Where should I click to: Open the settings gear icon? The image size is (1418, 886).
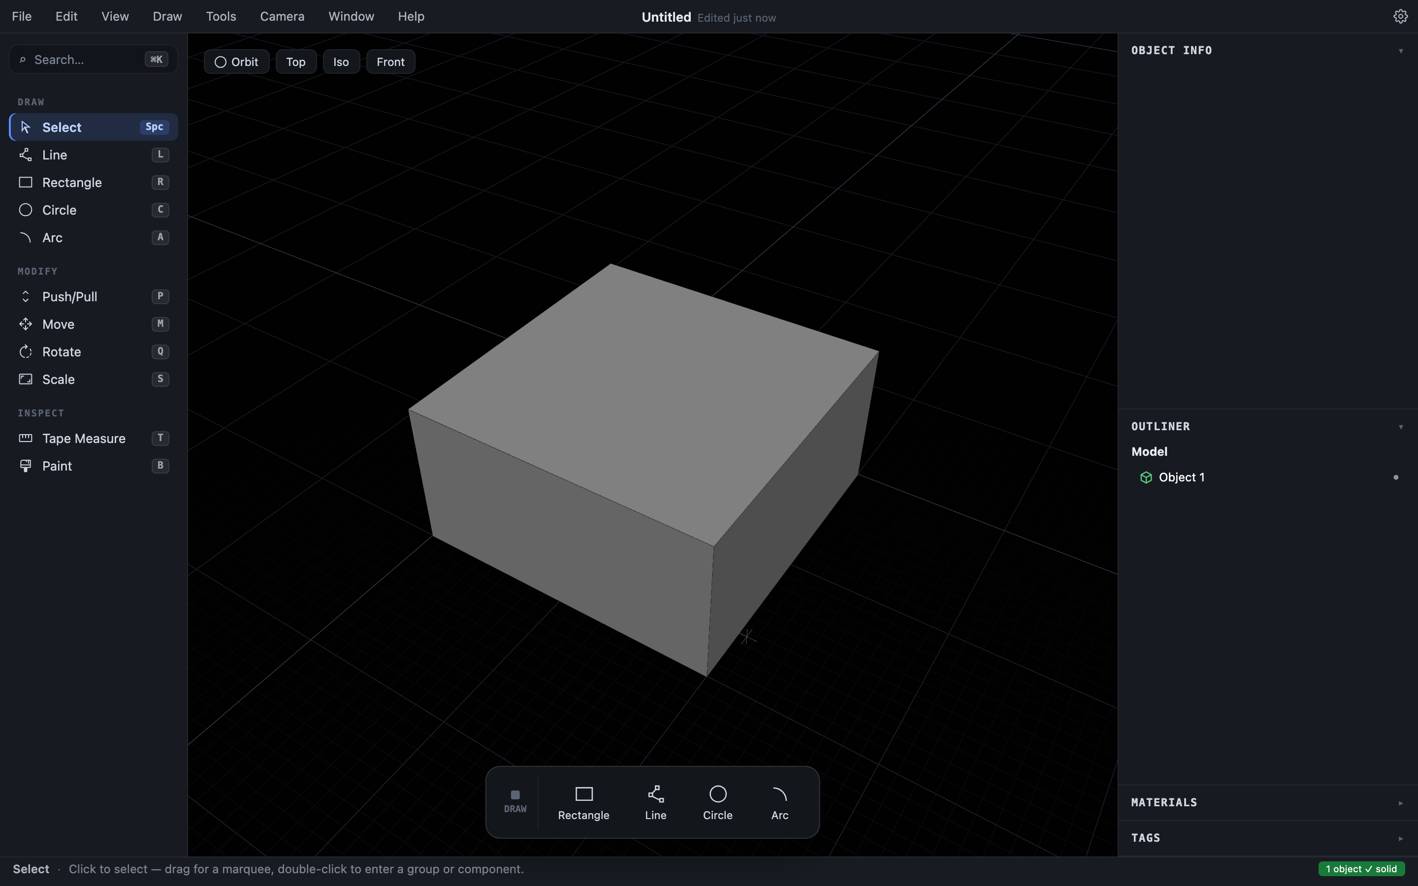tap(1400, 16)
